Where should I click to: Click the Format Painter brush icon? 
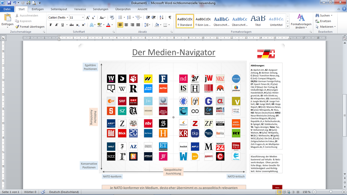[17, 27]
